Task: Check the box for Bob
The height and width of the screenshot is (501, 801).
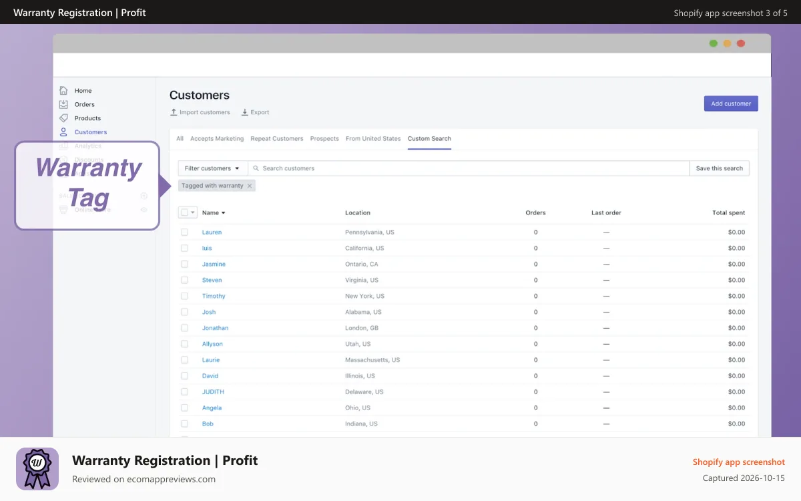Action: coord(184,424)
